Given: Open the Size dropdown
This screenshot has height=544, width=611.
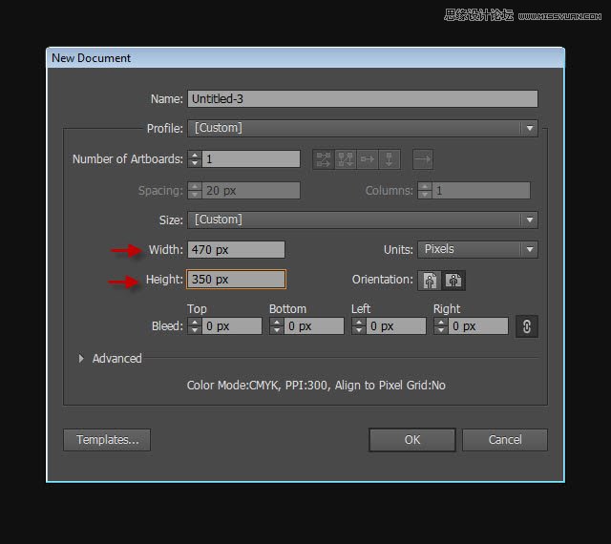Looking at the screenshot, I should [x=362, y=220].
